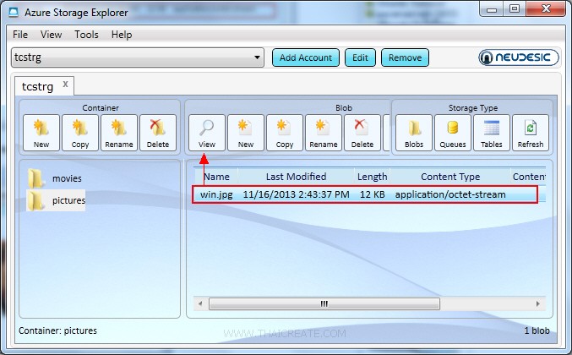Sort by the Last Modified column
The image size is (572, 355).
[296, 177]
